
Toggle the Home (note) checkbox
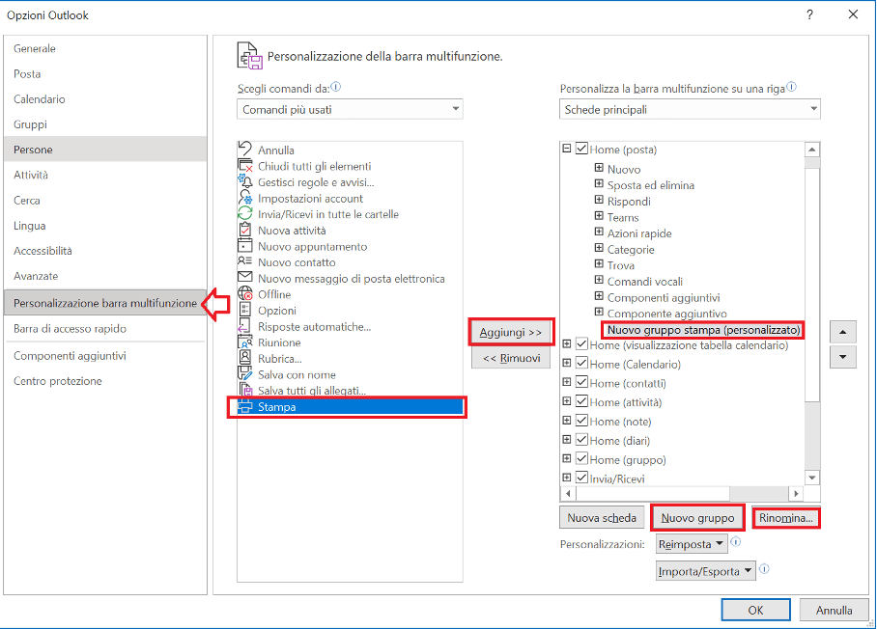581,420
